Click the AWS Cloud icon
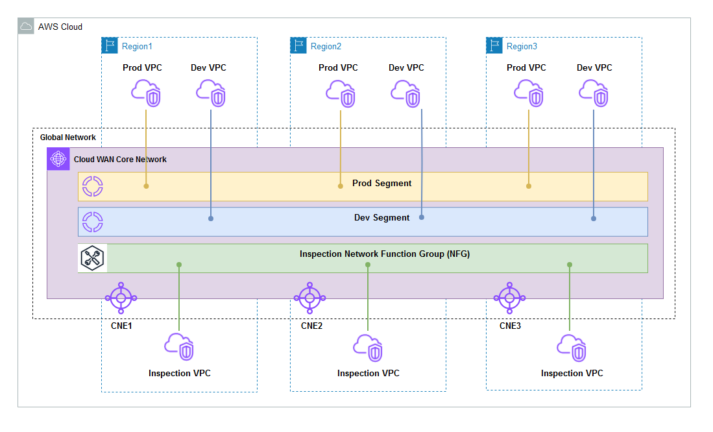Viewport: 713px width, 432px height. click(x=26, y=27)
